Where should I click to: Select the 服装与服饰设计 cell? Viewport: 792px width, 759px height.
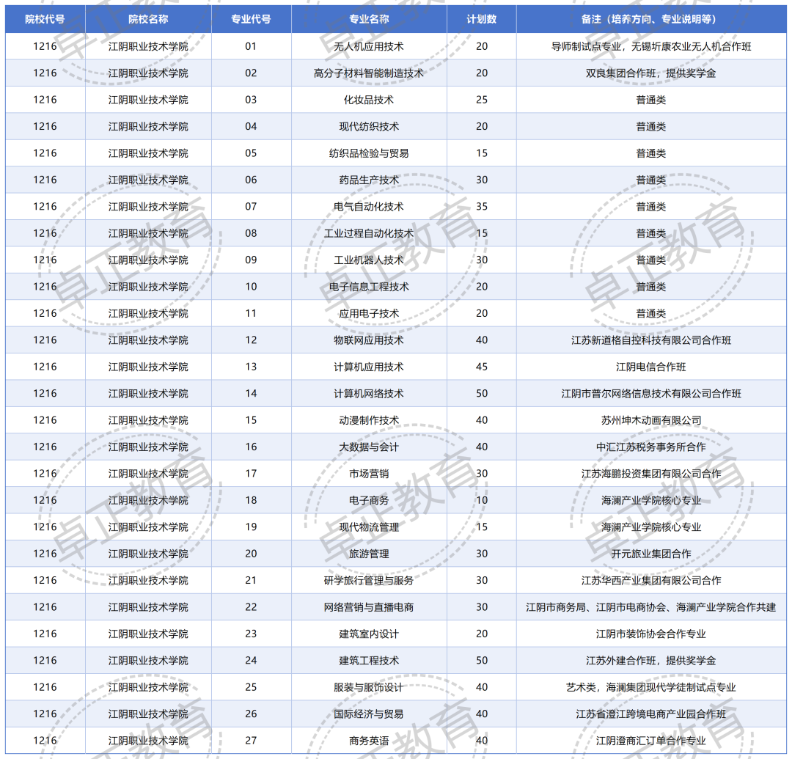tap(369, 688)
